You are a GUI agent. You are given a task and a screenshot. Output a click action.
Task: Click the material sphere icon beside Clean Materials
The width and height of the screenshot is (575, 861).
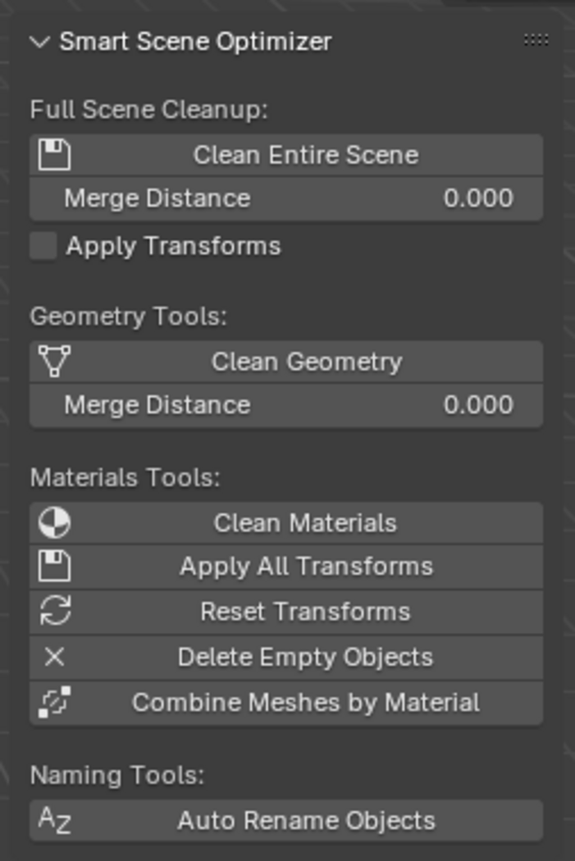tap(55, 523)
